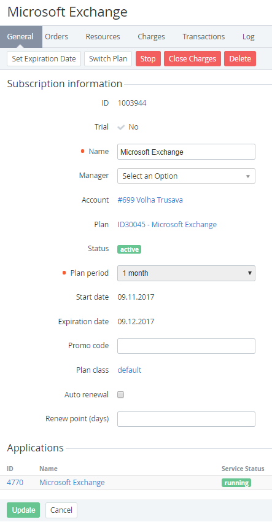Select the Renew point (days) input
This screenshot has height=522, width=272.
pos(187,419)
